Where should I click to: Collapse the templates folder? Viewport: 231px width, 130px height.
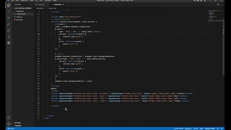tap(20, 11)
